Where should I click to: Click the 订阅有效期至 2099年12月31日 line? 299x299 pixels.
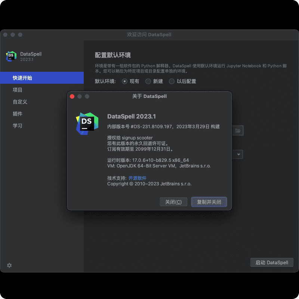point(141,149)
